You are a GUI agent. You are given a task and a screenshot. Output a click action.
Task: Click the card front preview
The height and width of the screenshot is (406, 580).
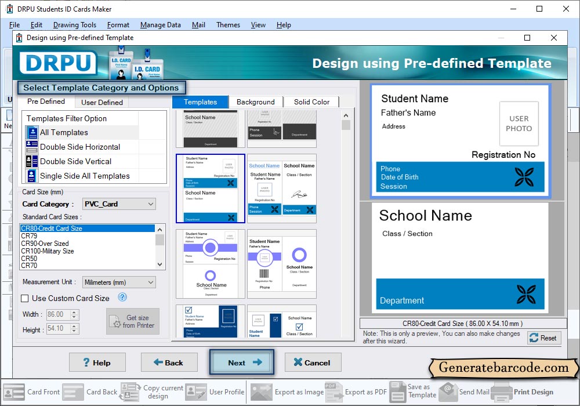pos(461,140)
